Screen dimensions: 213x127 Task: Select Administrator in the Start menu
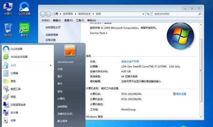tap(65, 62)
